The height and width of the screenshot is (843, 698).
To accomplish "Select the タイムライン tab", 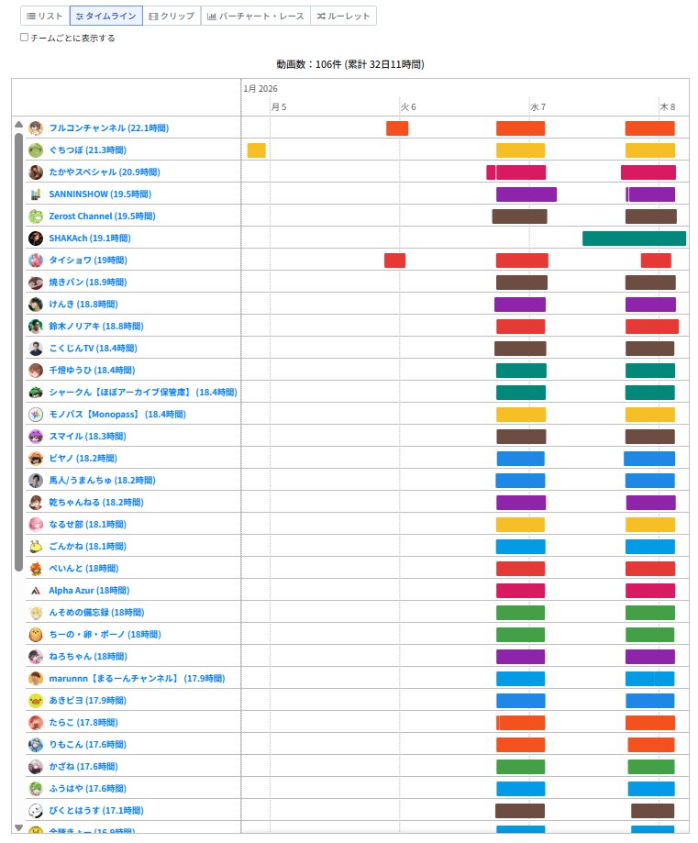I will pos(105,17).
